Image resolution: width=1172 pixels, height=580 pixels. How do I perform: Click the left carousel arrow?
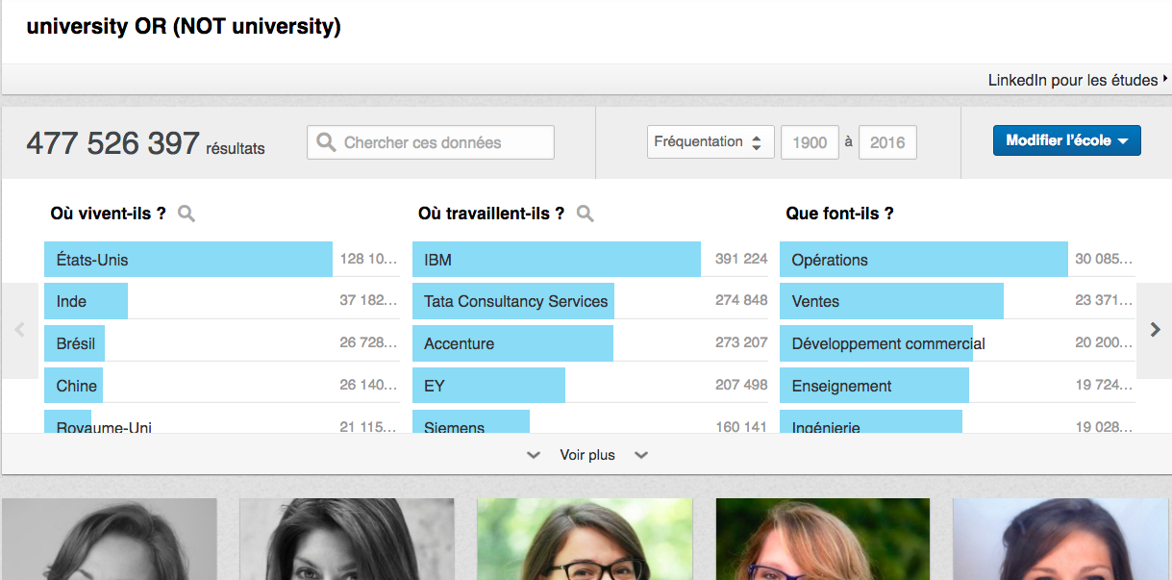tap(19, 330)
